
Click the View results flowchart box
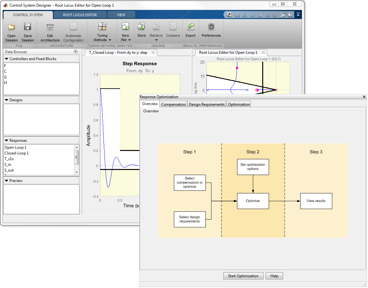pyautogui.click(x=316, y=201)
